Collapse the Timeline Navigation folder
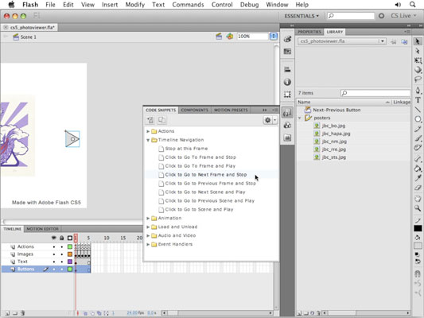The height and width of the screenshot is (318, 424). (x=148, y=140)
